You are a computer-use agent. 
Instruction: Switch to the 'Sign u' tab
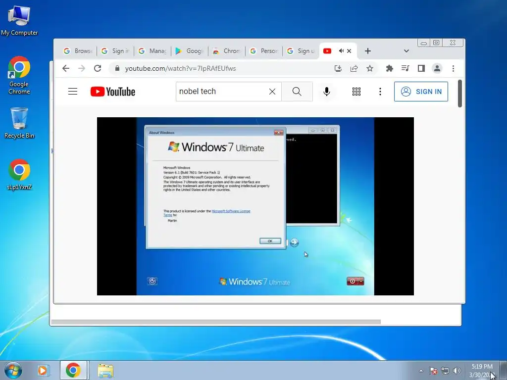(x=301, y=51)
